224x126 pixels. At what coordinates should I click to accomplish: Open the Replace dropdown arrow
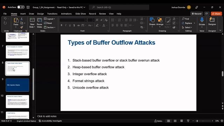click(x=194, y=23)
